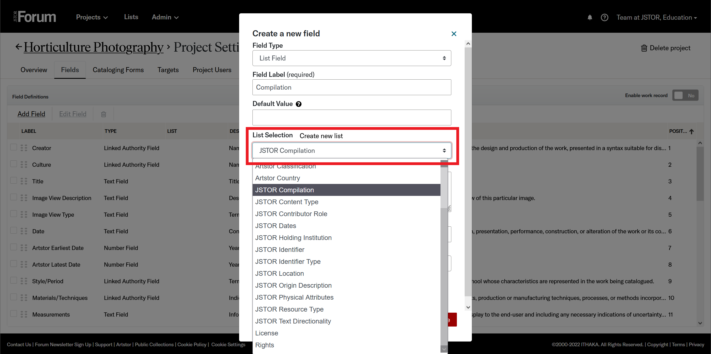Click the Field Label input with Compilation
The height and width of the screenshot is (354, 711).
click(352, 87)
